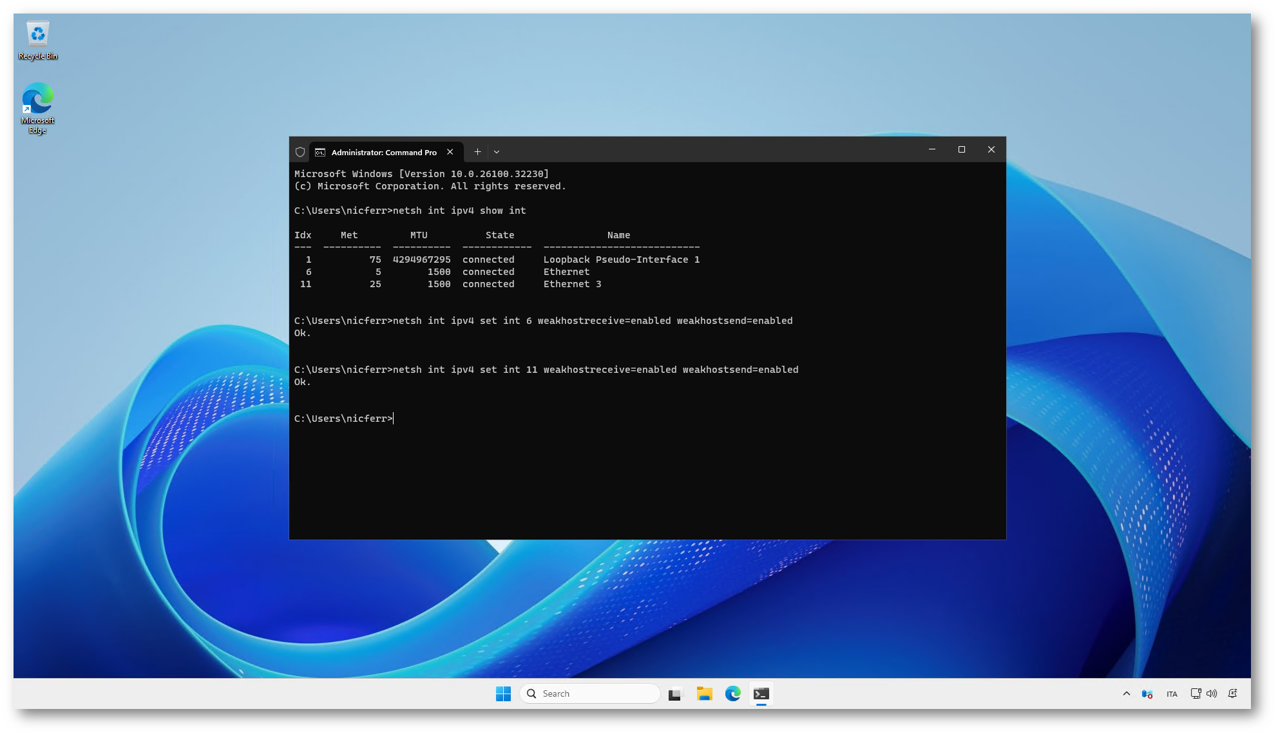Click the Microsoft Edge desktop shortcut

pos(38,108)
